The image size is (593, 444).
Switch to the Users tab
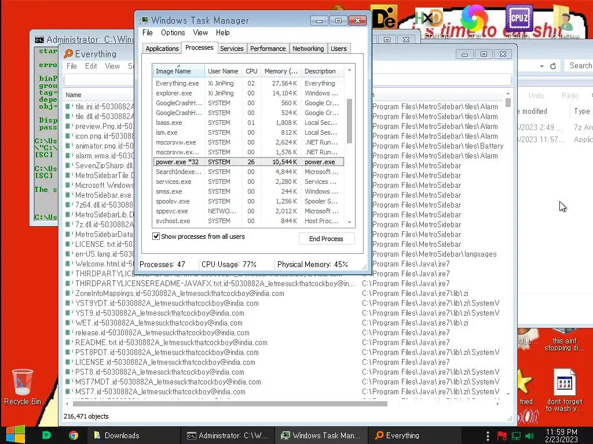click(x=338, y=49)
